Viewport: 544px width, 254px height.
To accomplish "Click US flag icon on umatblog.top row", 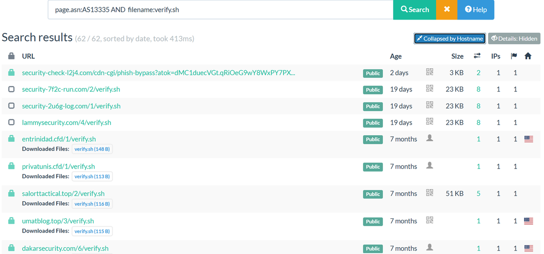I will tap(528, 221).
